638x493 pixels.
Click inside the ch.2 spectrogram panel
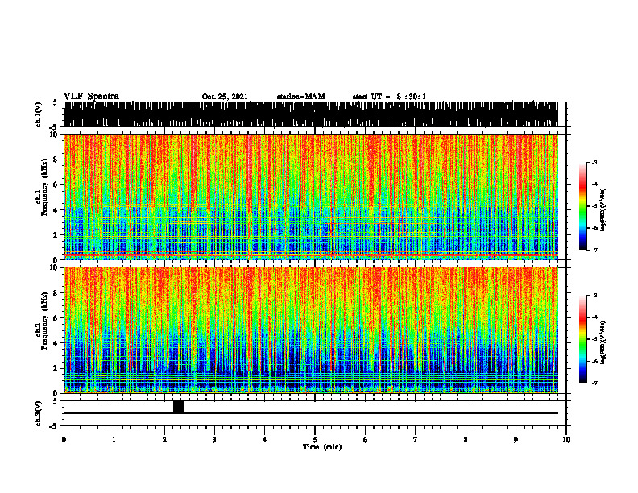(x=310, y=330)
